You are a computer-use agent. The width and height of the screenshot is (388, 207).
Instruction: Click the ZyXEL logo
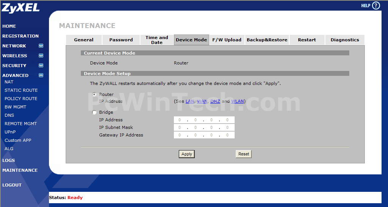click(x=20, y=8)
